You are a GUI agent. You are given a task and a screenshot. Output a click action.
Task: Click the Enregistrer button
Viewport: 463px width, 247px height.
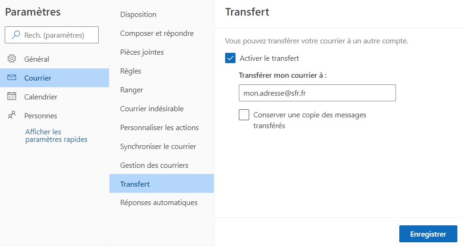pos(428,234)
